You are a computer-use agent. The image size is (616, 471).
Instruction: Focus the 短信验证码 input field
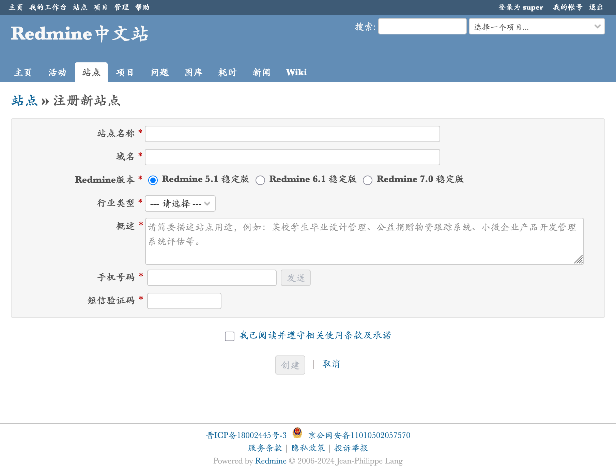tap(184, 301)
